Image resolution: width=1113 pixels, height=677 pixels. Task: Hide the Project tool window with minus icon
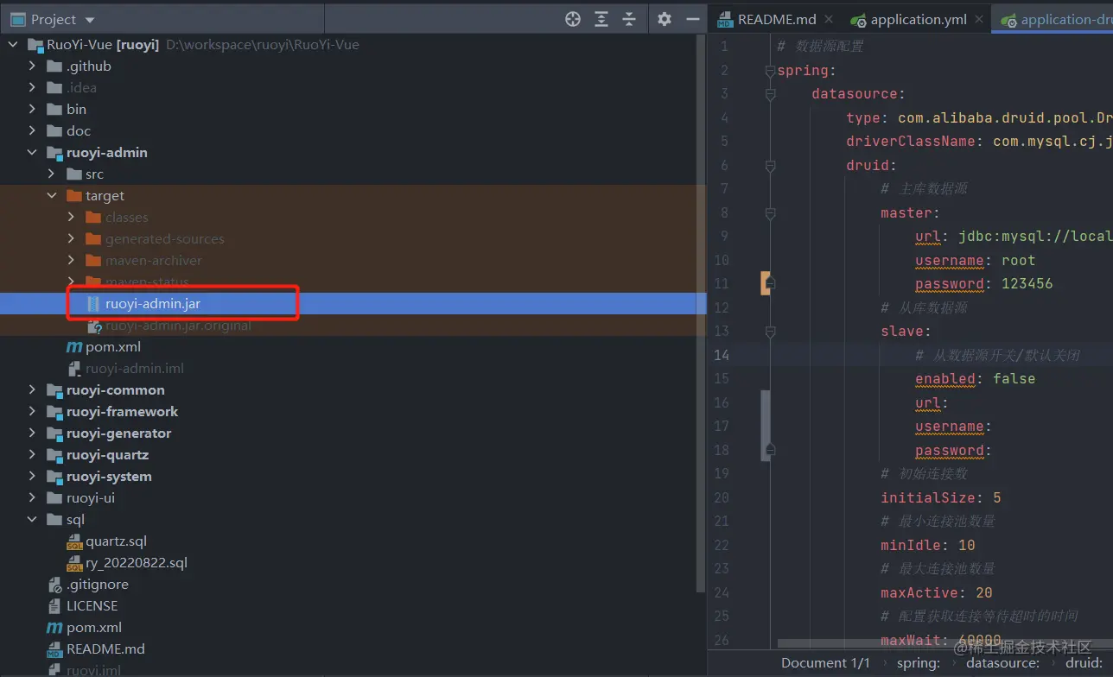(692, 19)
